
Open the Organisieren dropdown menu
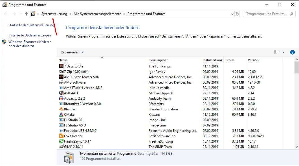click(x=72, y=52)
